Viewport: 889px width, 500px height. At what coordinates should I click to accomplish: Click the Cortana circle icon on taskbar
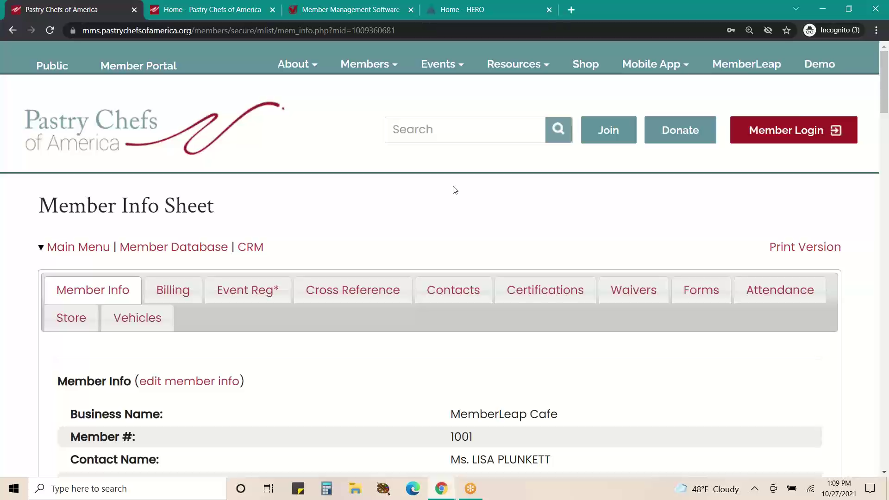[240, 488]
